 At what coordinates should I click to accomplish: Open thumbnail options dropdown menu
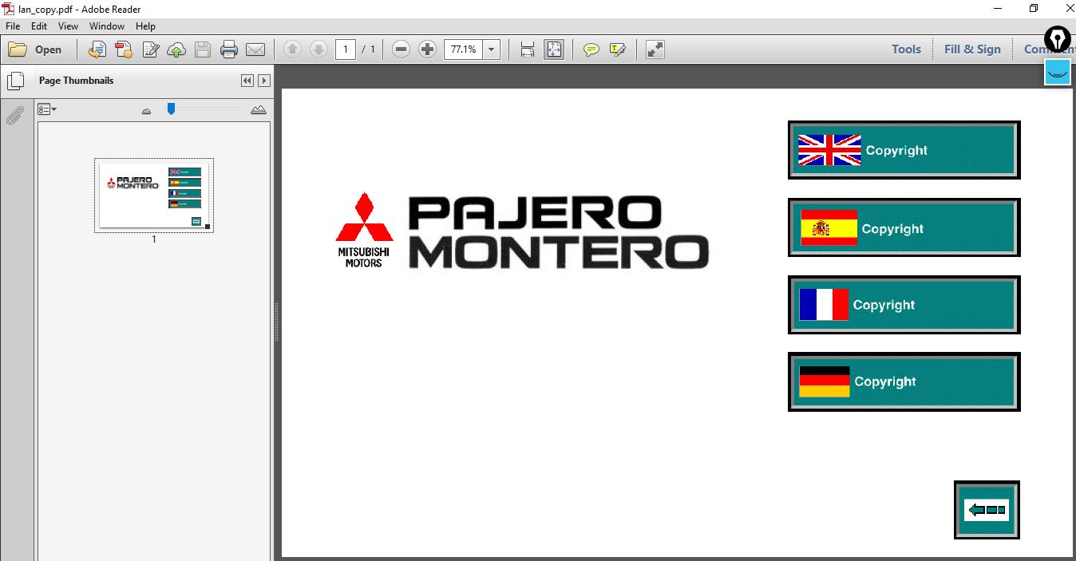tap(47, 109)
